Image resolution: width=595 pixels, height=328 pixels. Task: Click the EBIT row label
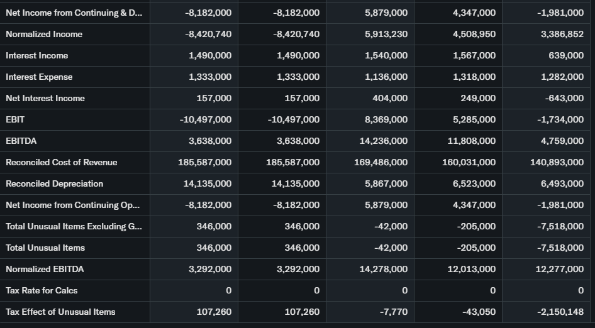pyautogui.click(x=15, y=119)
